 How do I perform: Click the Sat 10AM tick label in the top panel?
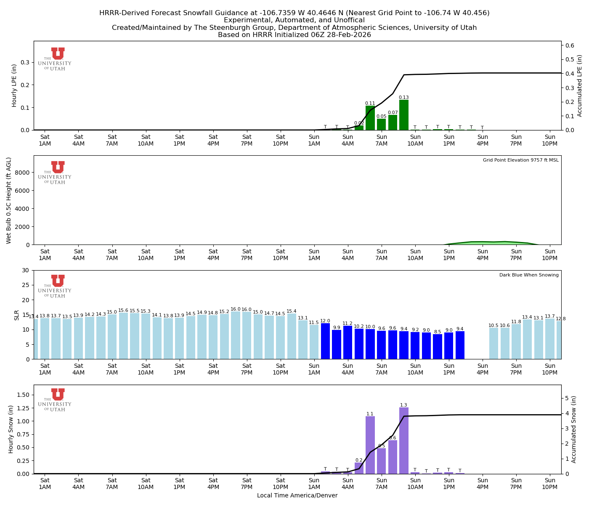point(146,140)
